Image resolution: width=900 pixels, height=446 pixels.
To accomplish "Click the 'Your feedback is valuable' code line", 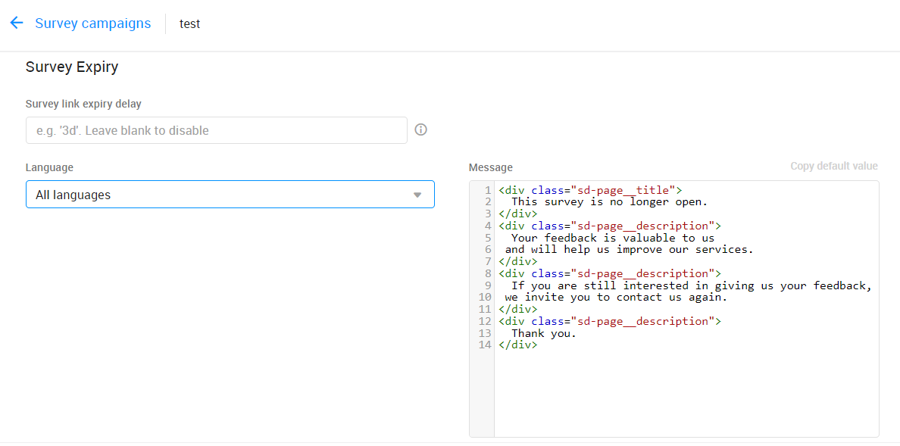I will pyautogui.click(x=612, y=238).
